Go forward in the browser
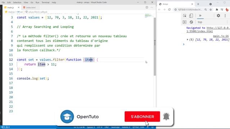The image size is (230, 129). 165,10
